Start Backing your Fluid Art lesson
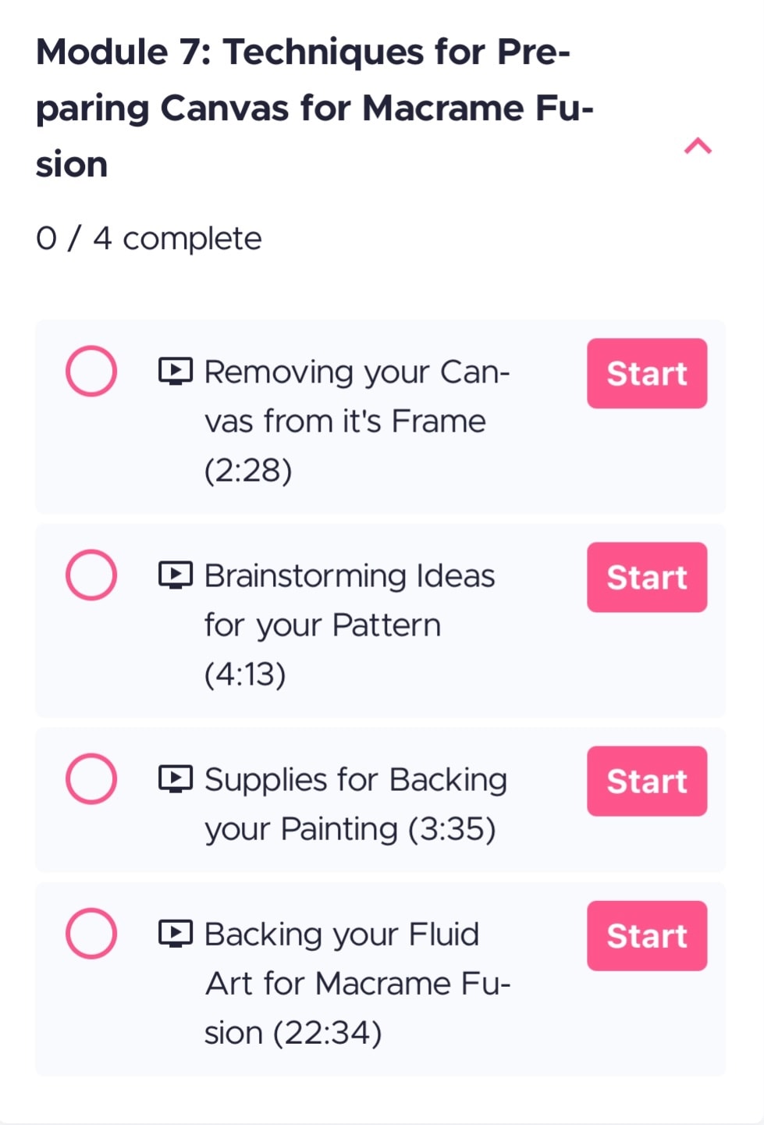The width and height of the screenshot is (764, 1125). (x=647, y=935)
